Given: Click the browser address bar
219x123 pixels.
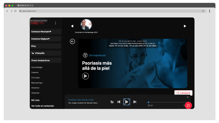Looking at the screenshot, I should (113, 11).
